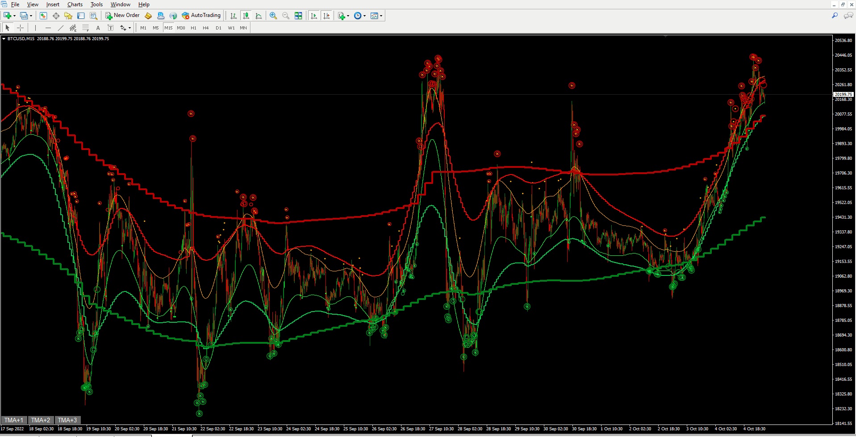
Task: Select the M15 timeframe
Action: (x=168, y=28)
